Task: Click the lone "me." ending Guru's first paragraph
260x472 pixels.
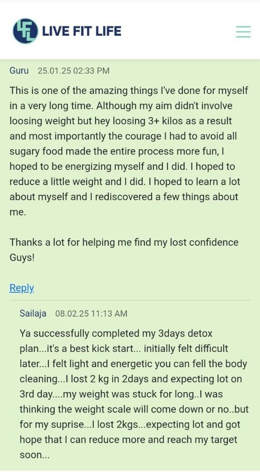Action: coord(18,213)
